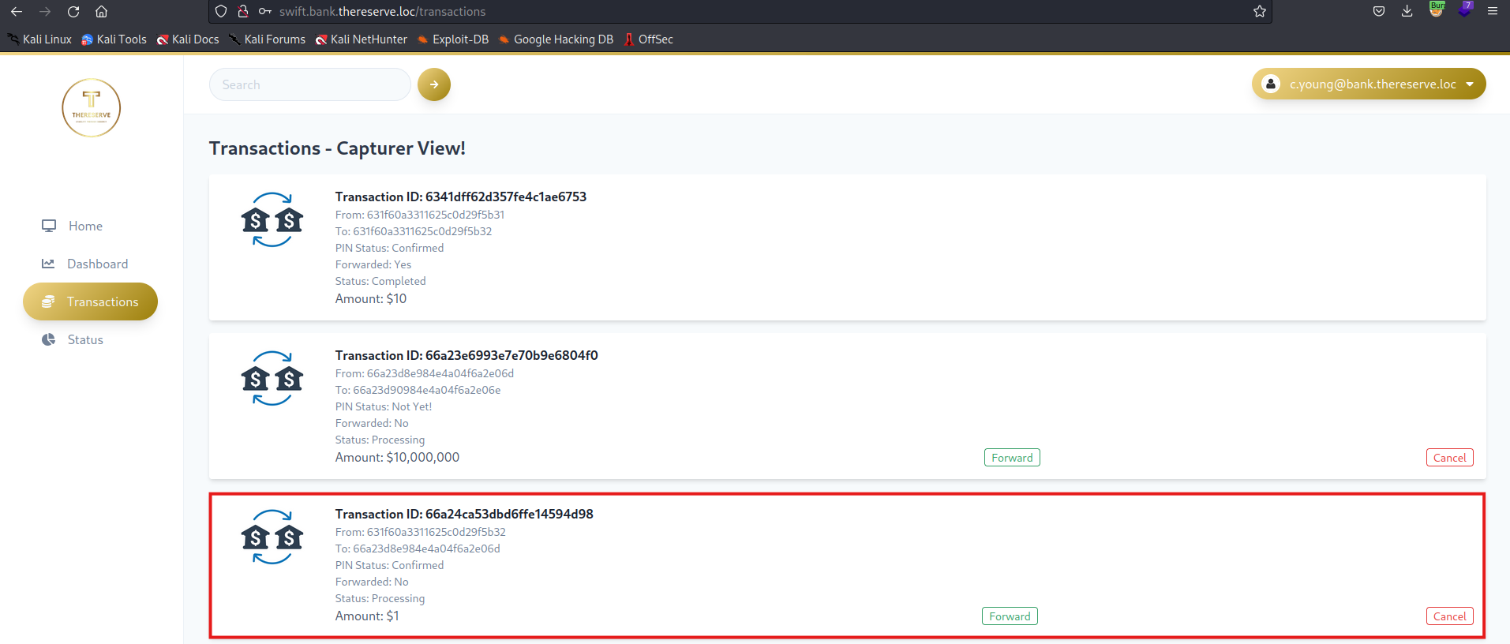Click into the Search input field

click(x=309, y=84)
